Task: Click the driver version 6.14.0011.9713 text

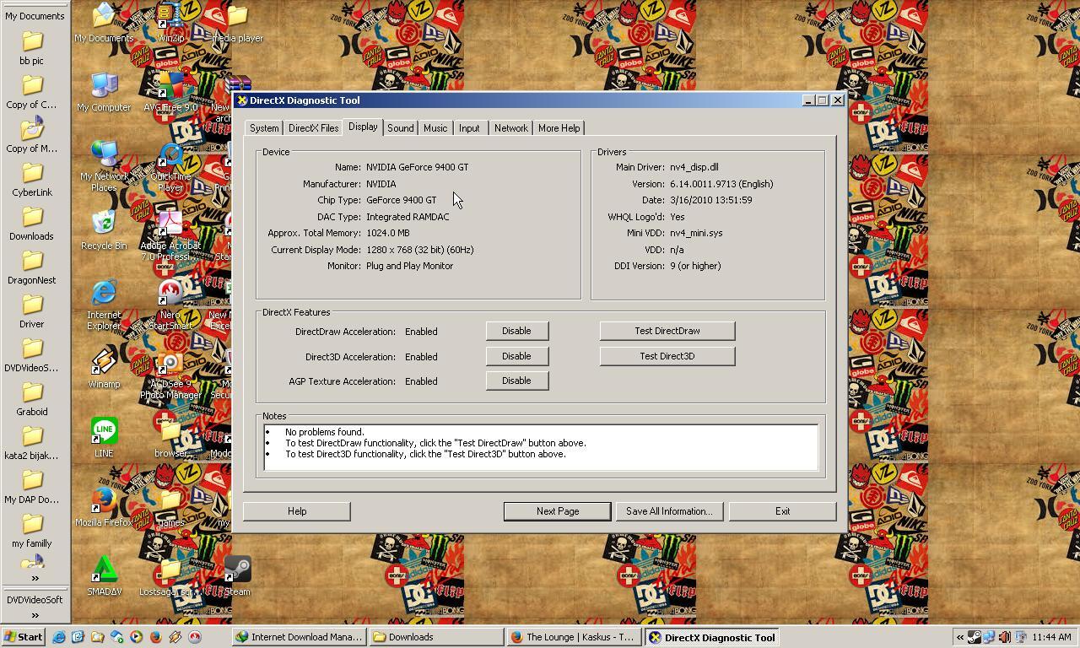Action: coord(721,184)
